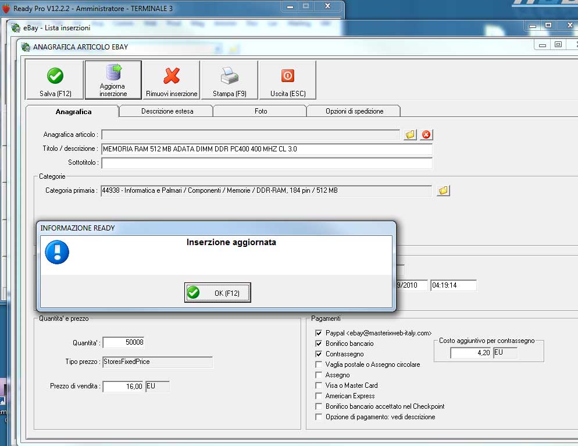Click the Ready Pro strawberry app icon
This screenshot has height=446, width=578.
tap(6, 8)
